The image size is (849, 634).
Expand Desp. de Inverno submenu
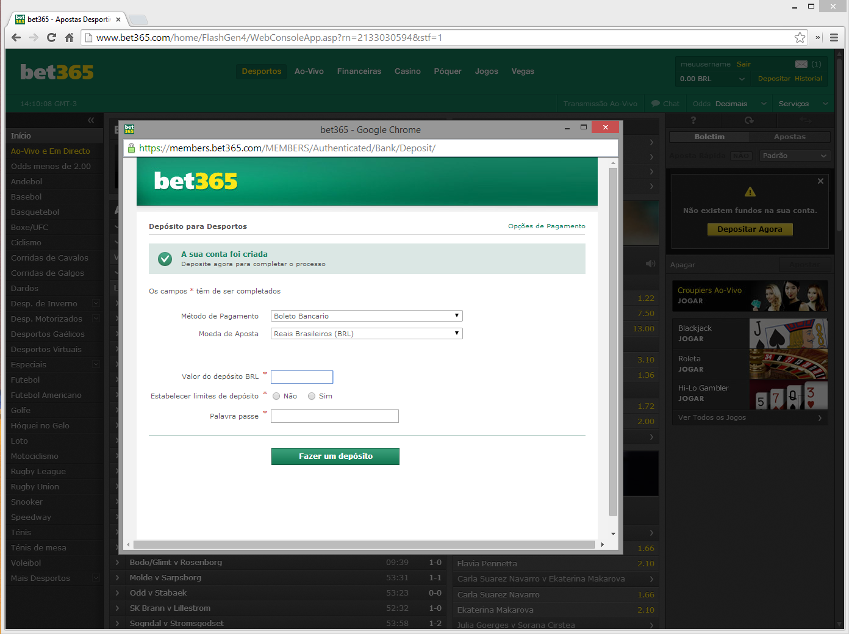(x=96, y=303)
